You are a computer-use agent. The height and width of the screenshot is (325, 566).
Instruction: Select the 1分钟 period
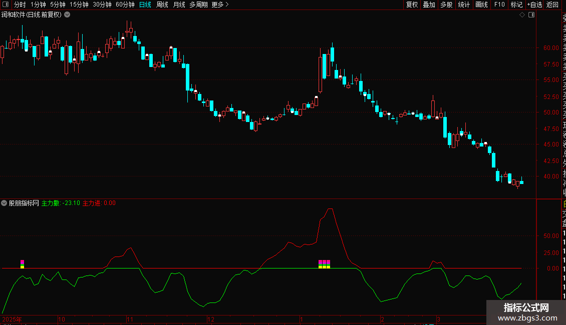click(x=38, y=4)
